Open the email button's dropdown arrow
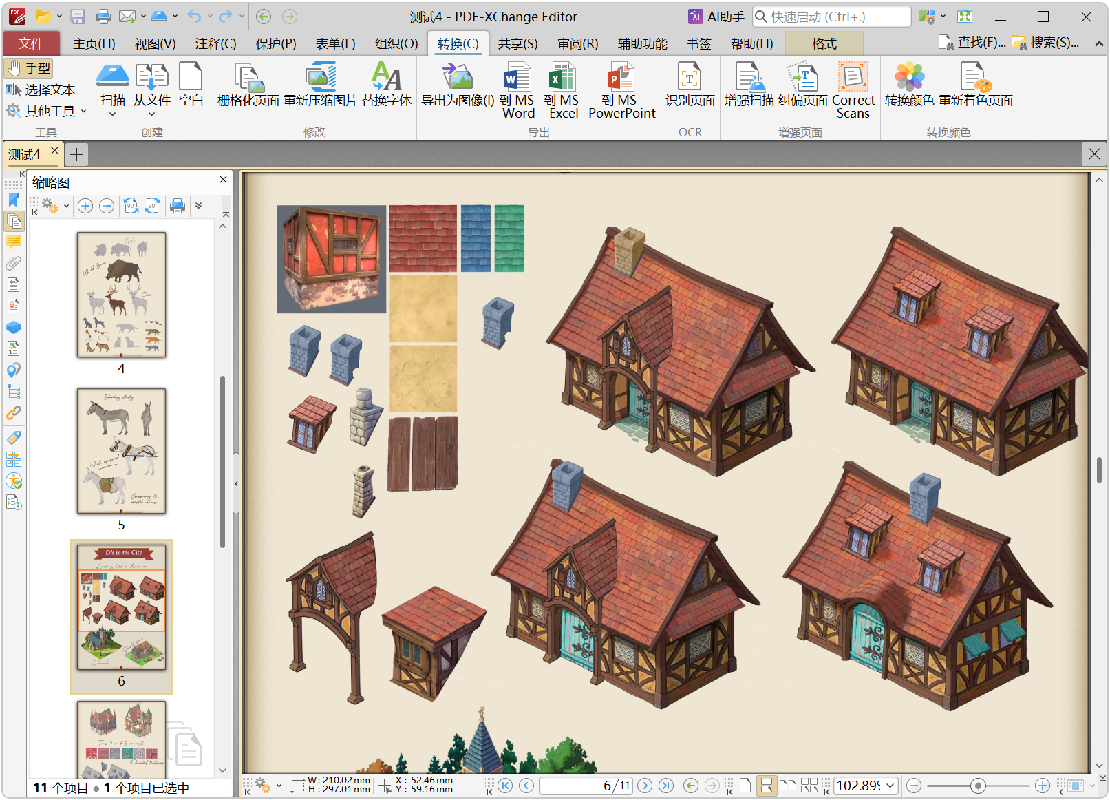Image resolution: width=1110 pixels, height=800 pixels. [143, 17]
